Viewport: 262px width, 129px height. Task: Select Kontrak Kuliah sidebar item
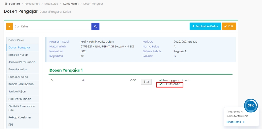[18, 55]
